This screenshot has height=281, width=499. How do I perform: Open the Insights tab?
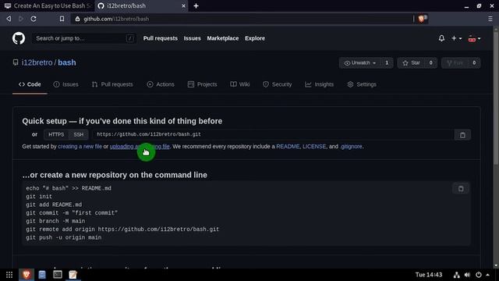click(x=319, y=84)
